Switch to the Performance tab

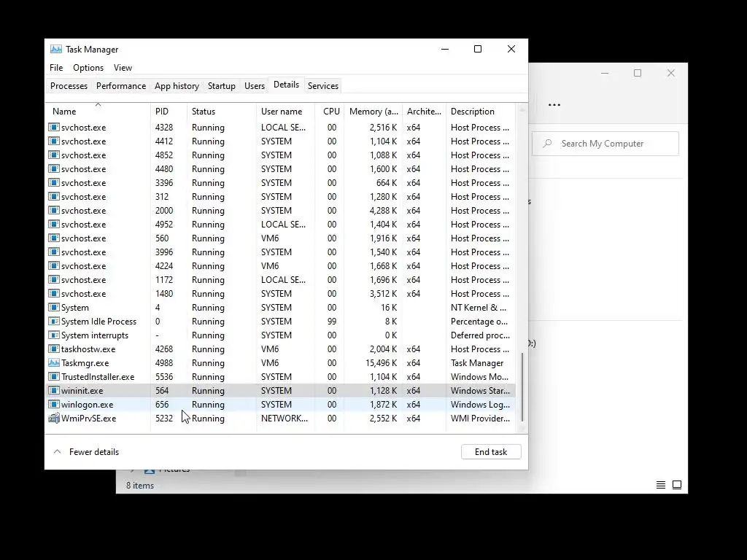pyautogui.click(x=121, y=86)
